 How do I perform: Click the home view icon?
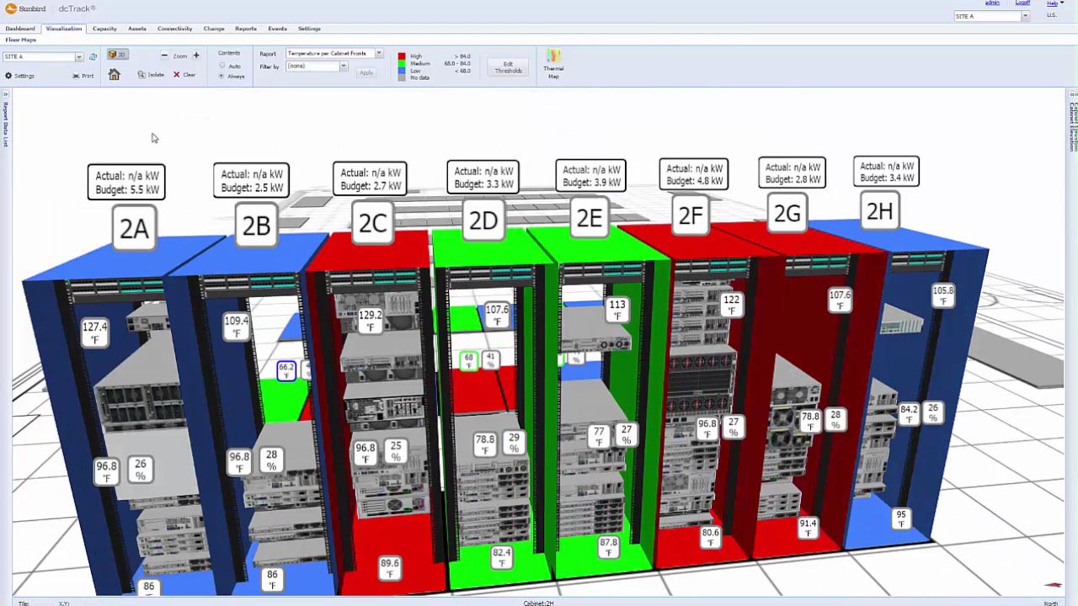pos(115,75)
